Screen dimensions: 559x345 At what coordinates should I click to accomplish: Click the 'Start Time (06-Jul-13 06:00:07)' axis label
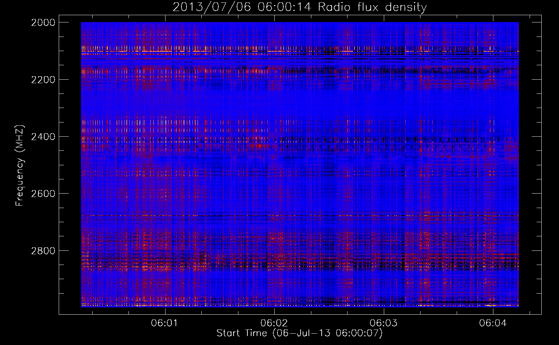click(x=300, y=333)
